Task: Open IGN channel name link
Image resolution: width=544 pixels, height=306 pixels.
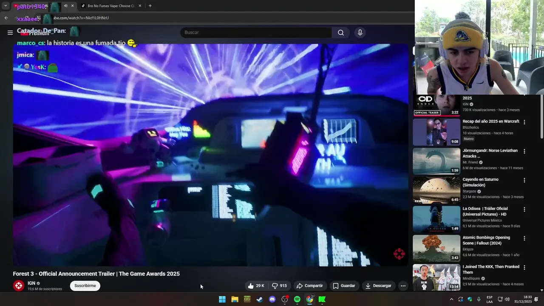Action: pos(31,283)
